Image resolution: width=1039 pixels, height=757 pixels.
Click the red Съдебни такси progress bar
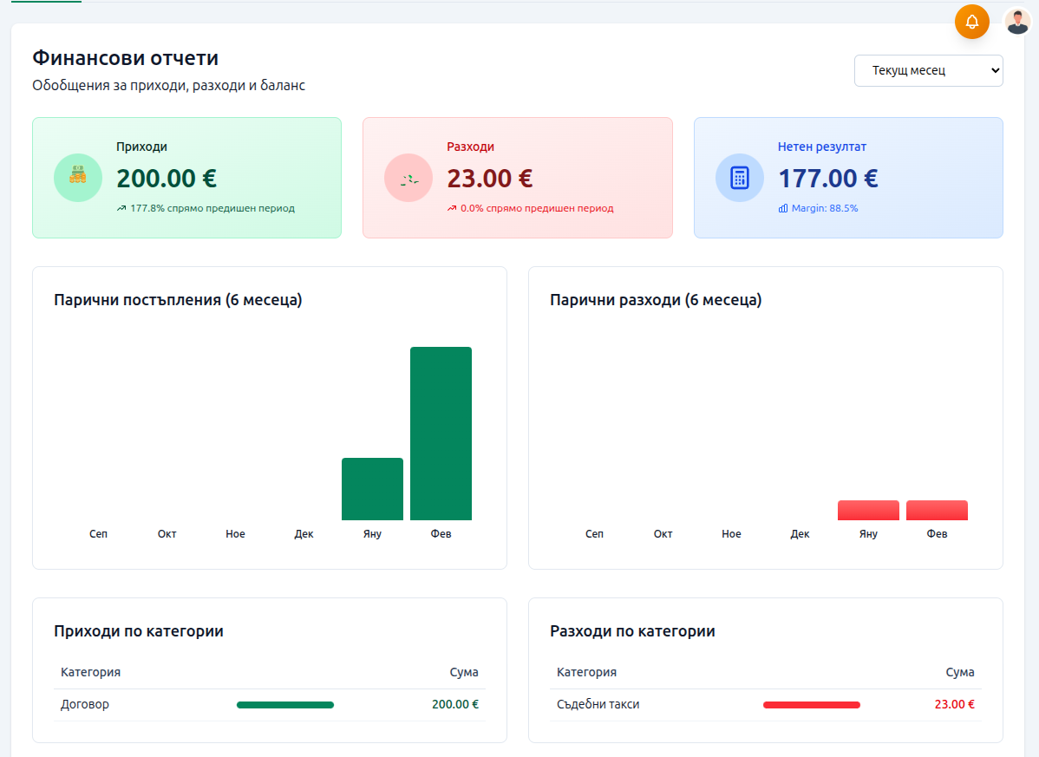coord(811,705)
